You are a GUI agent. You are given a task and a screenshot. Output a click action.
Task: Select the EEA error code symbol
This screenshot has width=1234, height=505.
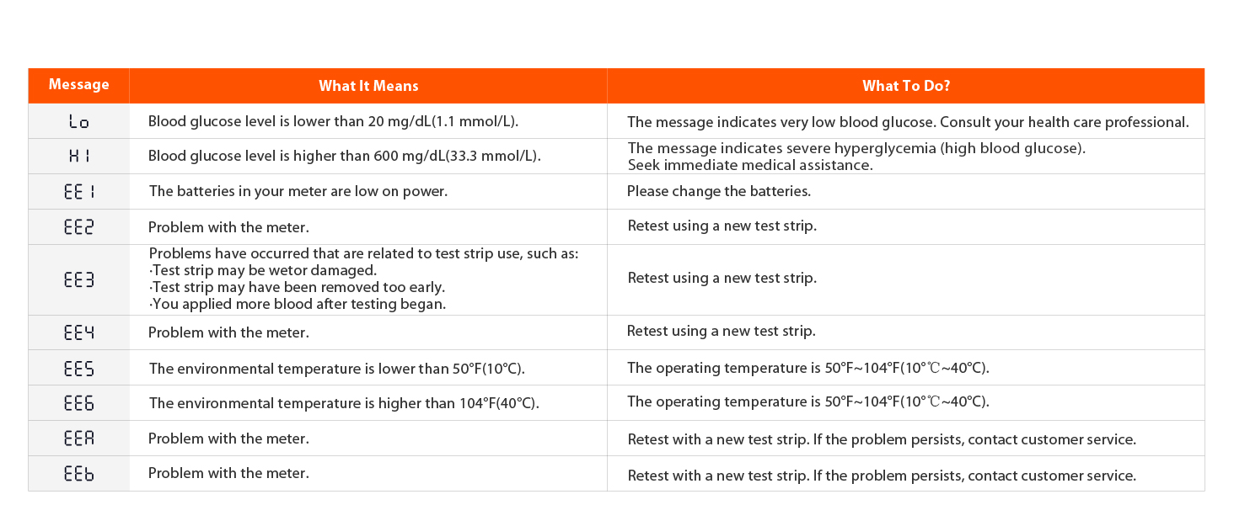pos(78,439)
